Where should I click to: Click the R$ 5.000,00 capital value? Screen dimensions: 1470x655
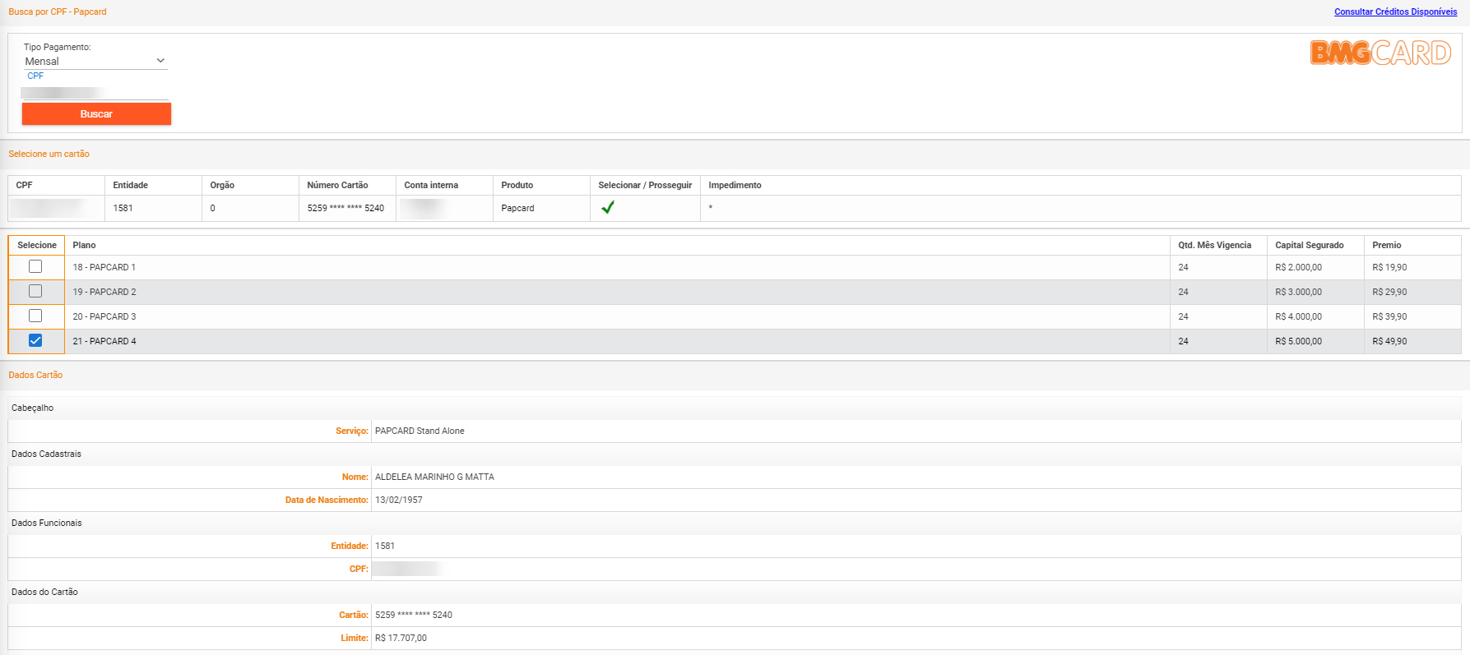click(x=1298, y=341)
